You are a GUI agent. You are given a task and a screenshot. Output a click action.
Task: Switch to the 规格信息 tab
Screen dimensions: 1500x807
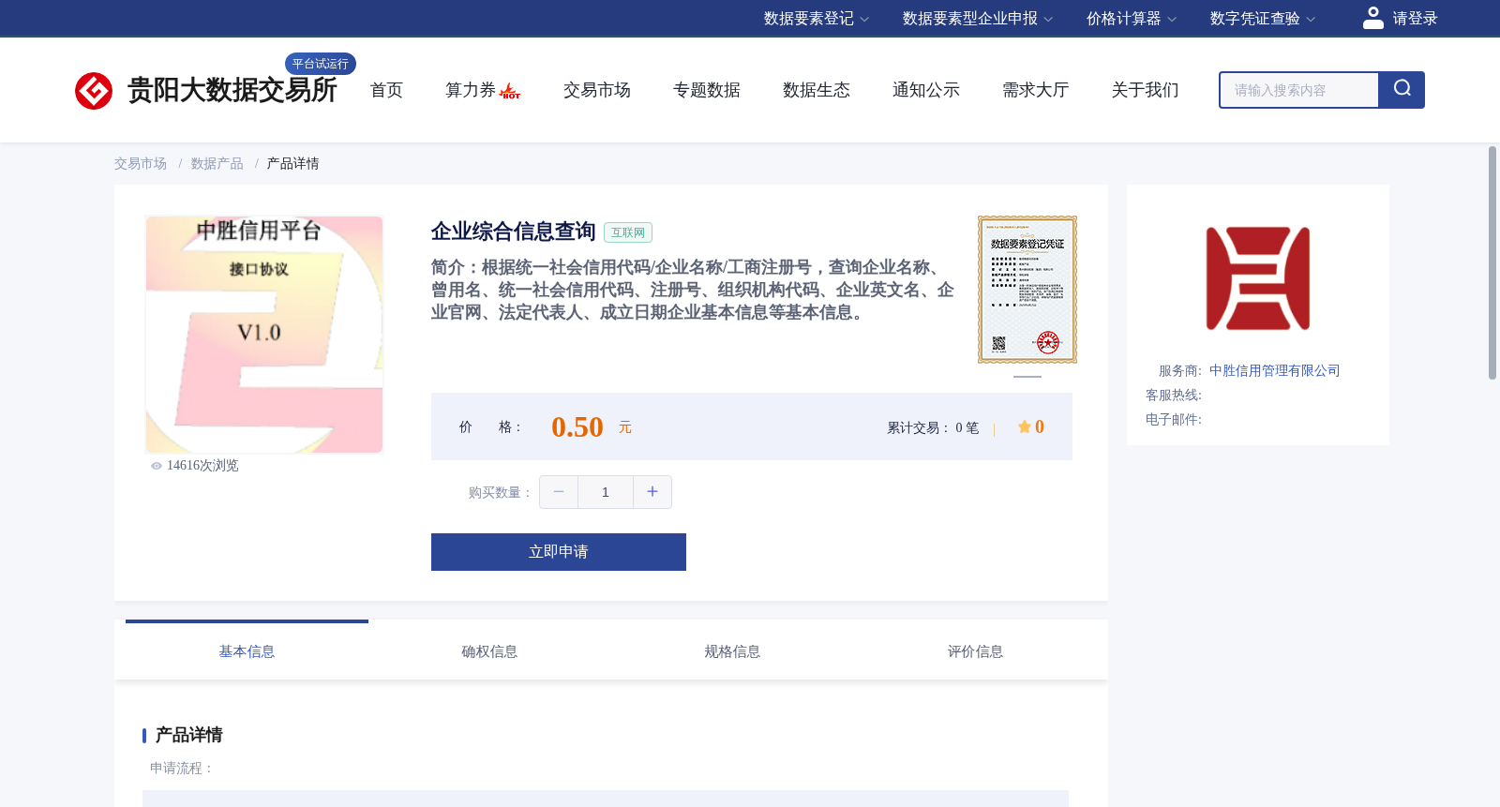[732, 651]
